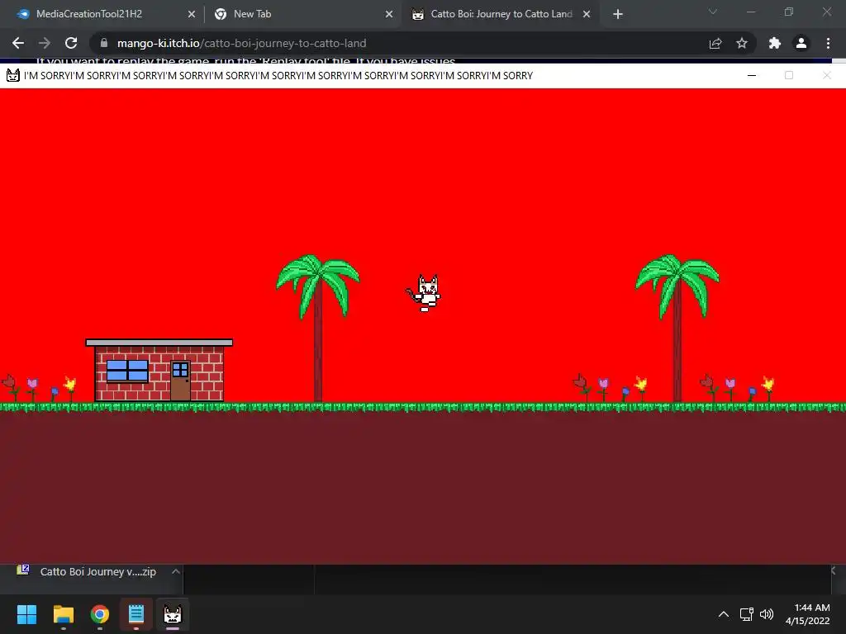Open the volume speaker control
846x634 pixels.
click(766, 614)
